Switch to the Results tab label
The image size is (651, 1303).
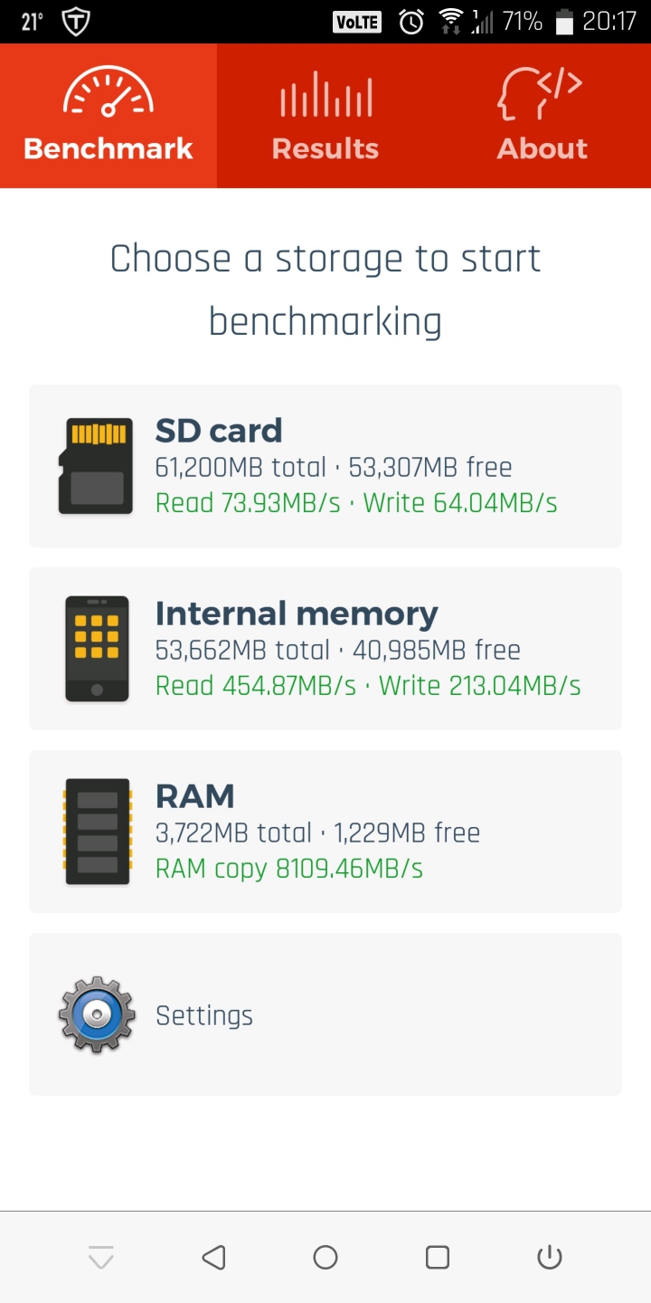(x=325, y=148)
